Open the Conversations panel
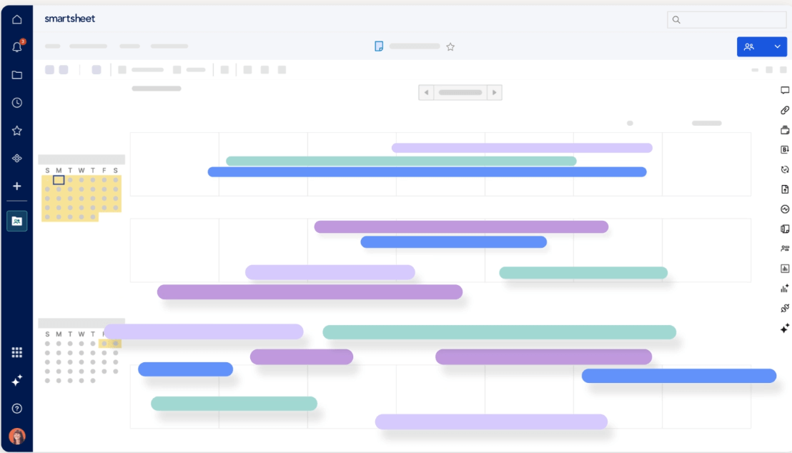 pyautogui.click(x=784, y=90)
